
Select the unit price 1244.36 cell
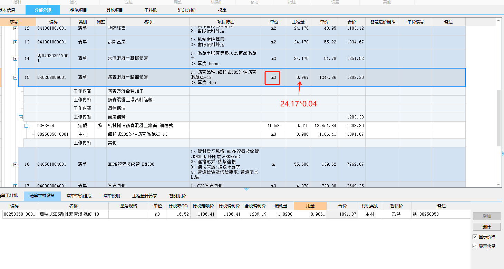(324, 77)
